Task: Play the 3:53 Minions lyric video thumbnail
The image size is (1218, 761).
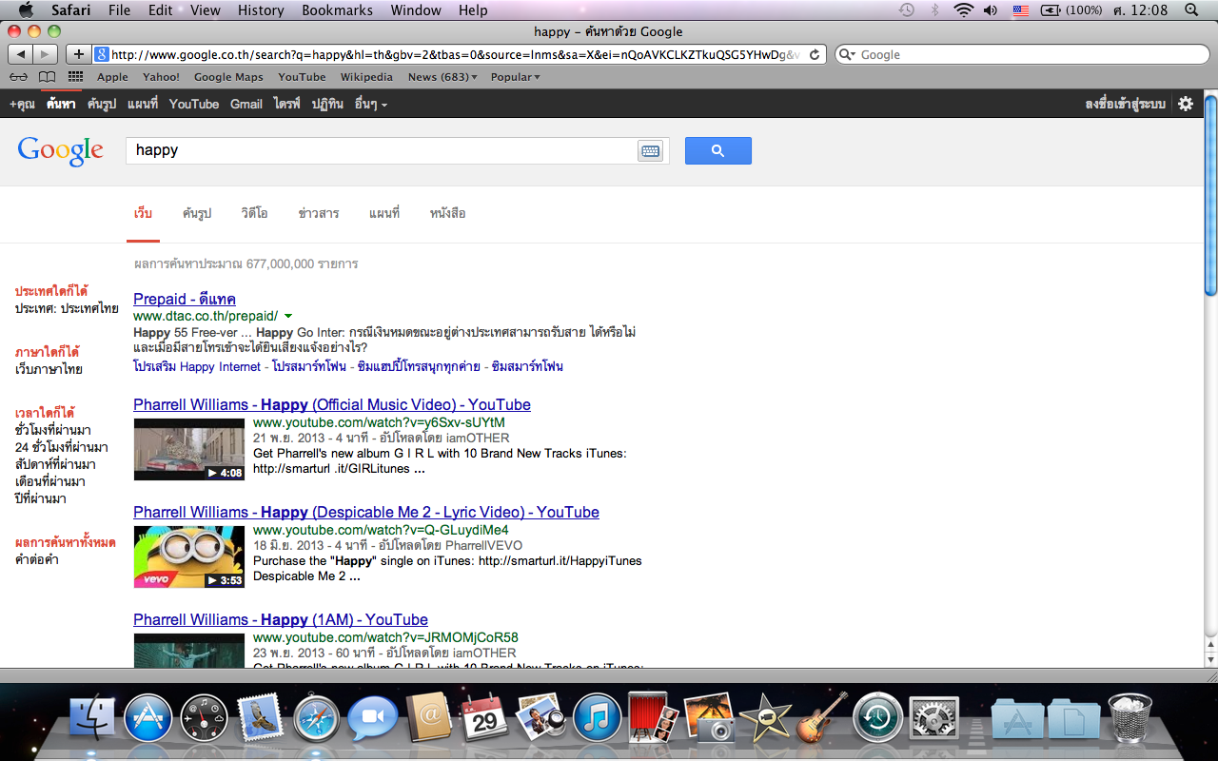Action: coord(189,556)
